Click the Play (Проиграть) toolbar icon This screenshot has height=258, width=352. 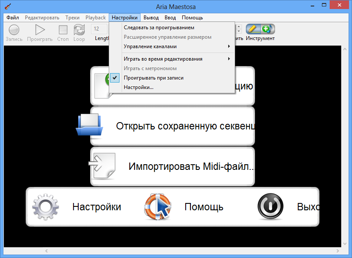tap(40, 30)
